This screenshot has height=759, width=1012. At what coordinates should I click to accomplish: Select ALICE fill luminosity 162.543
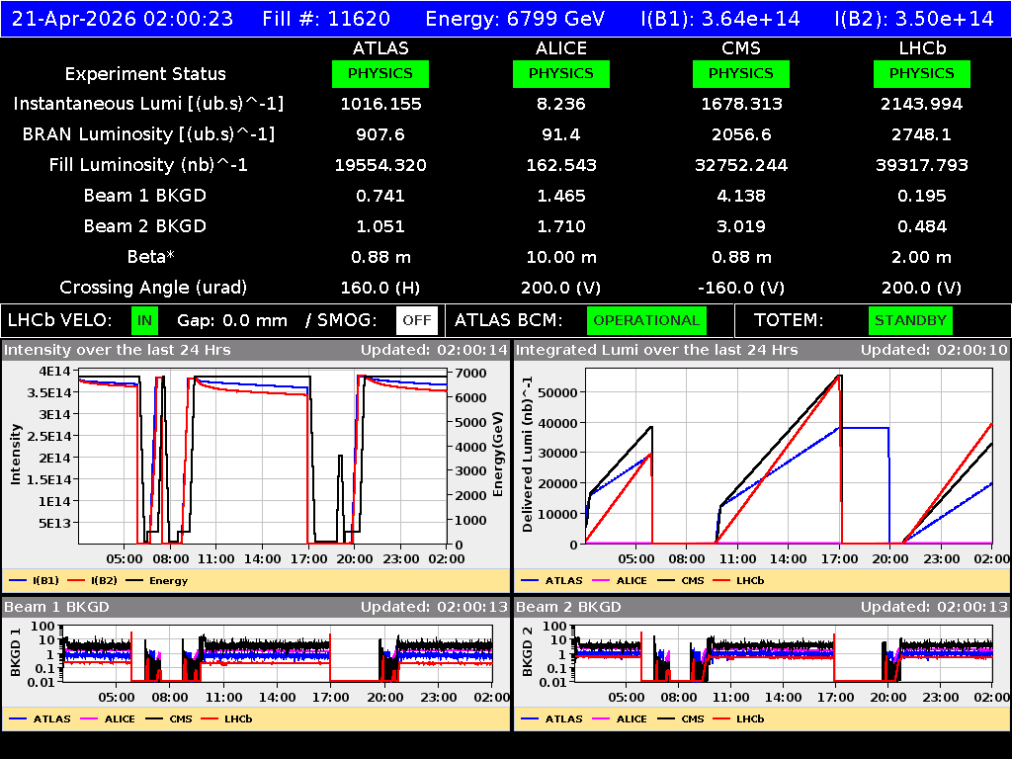pos(561,165)
